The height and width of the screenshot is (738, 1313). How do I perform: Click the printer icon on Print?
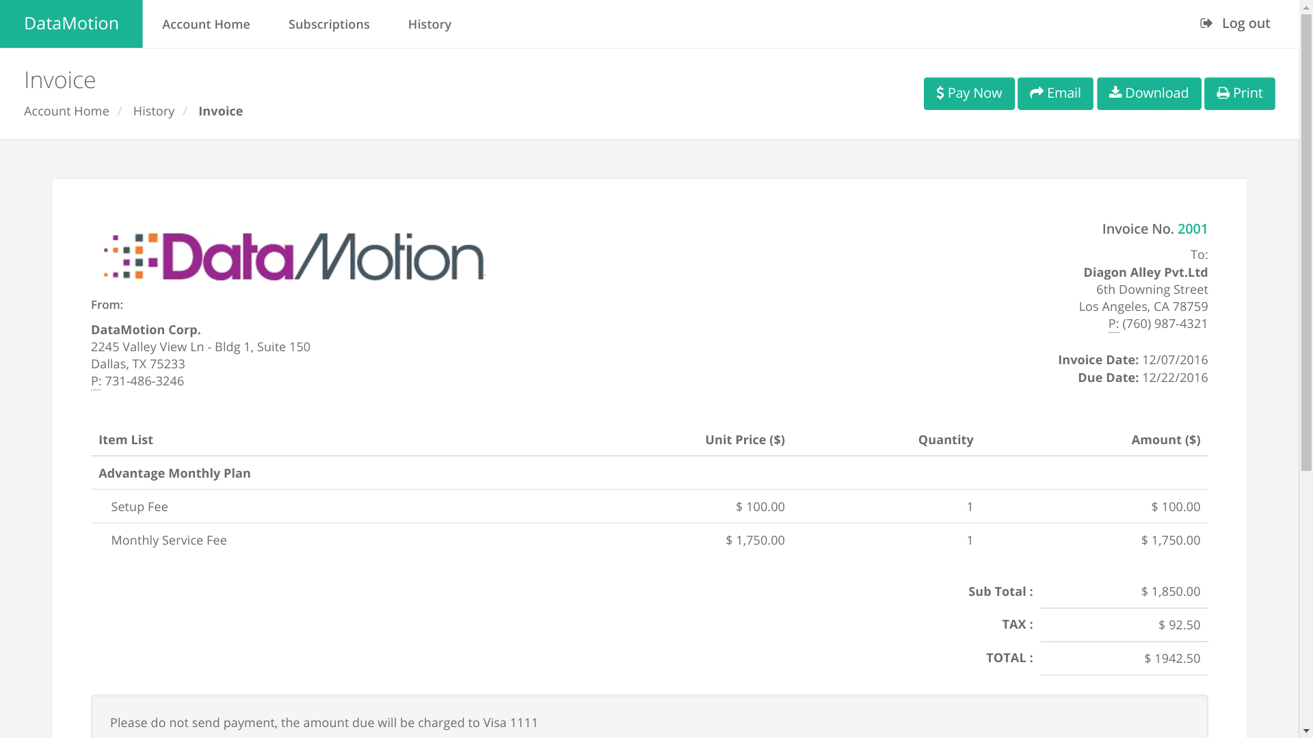click(x=1223, y=94)
